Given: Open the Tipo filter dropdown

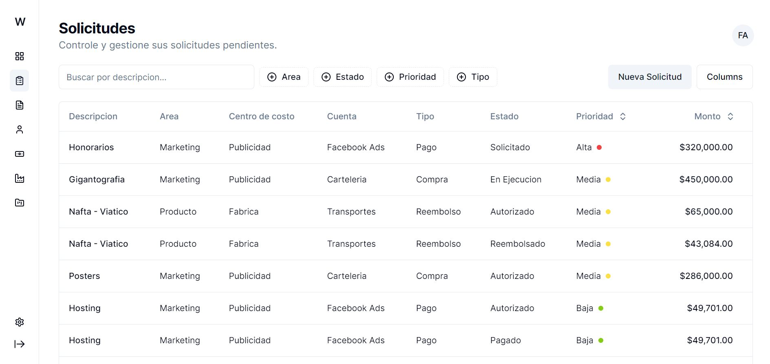Looking at the screenshot, I should pos(473,77).
